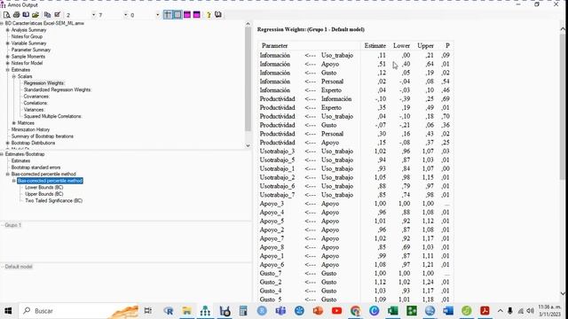Viewport: 568px width, 319px height.
Task: Open Adobe Acrobat from the taskbar
Action: (x=485, y=311)
